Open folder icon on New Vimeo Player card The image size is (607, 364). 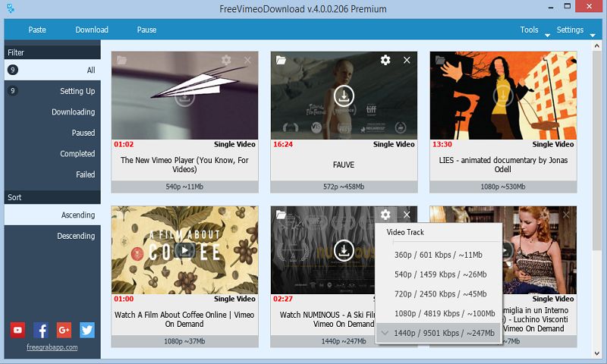[122, 60]
